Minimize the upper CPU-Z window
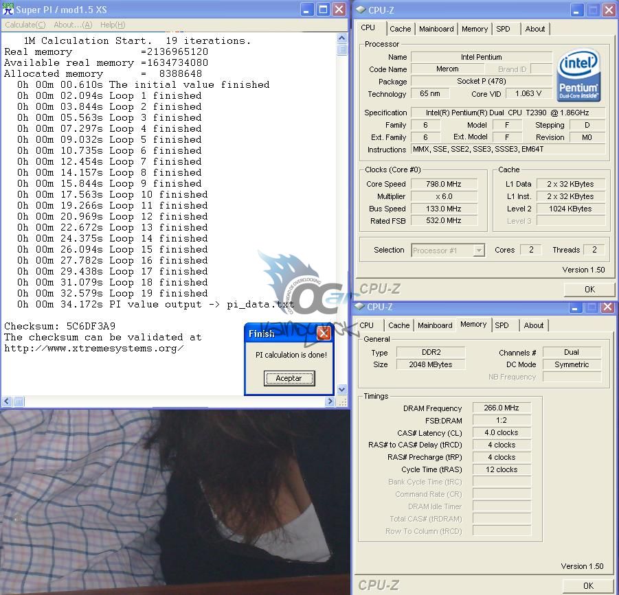 (577, 10)
